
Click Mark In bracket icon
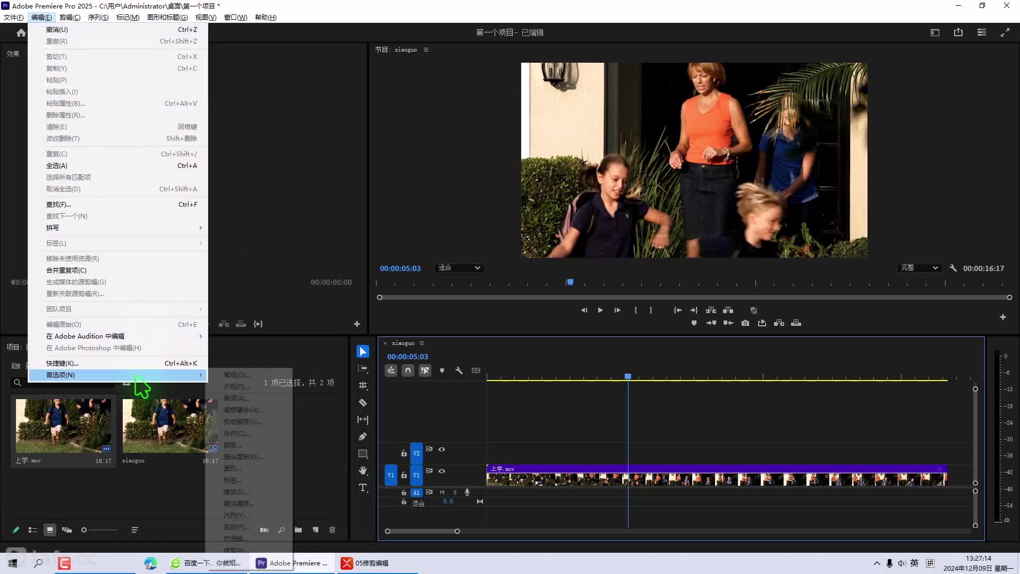click(x=635, y=310)
